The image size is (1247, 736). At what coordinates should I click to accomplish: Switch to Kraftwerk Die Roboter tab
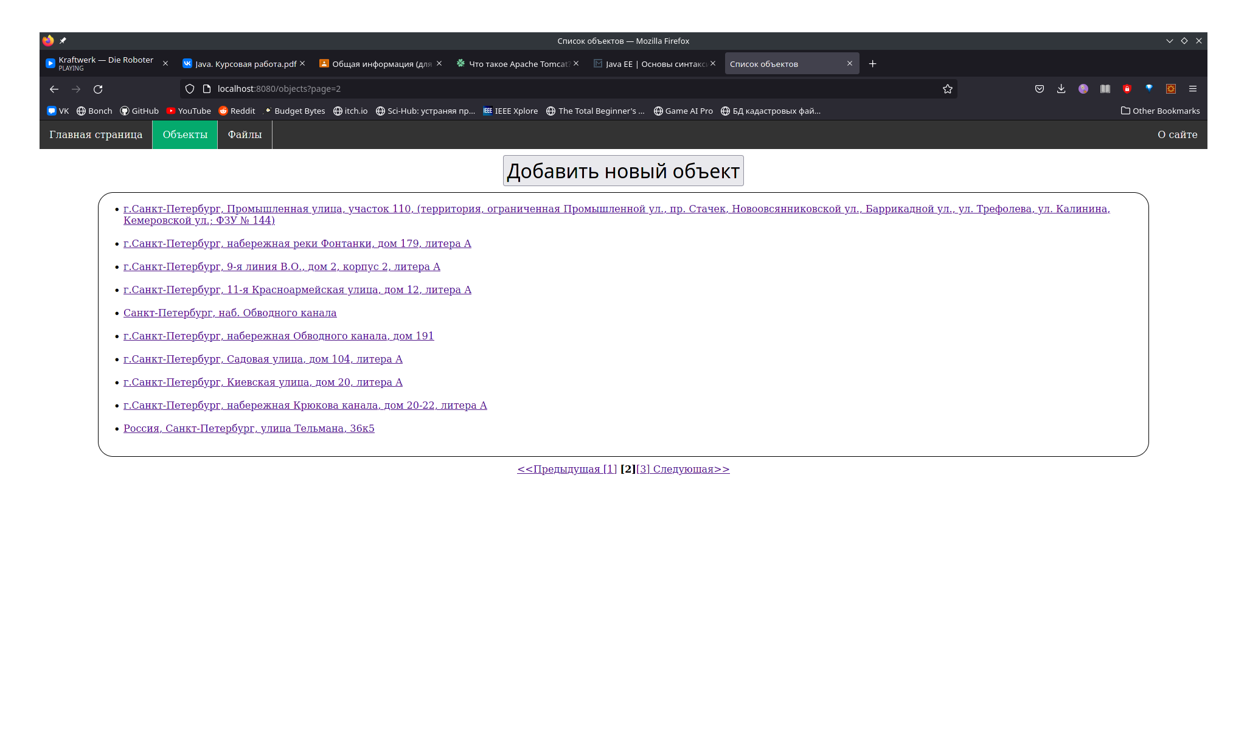click(103, 63)
